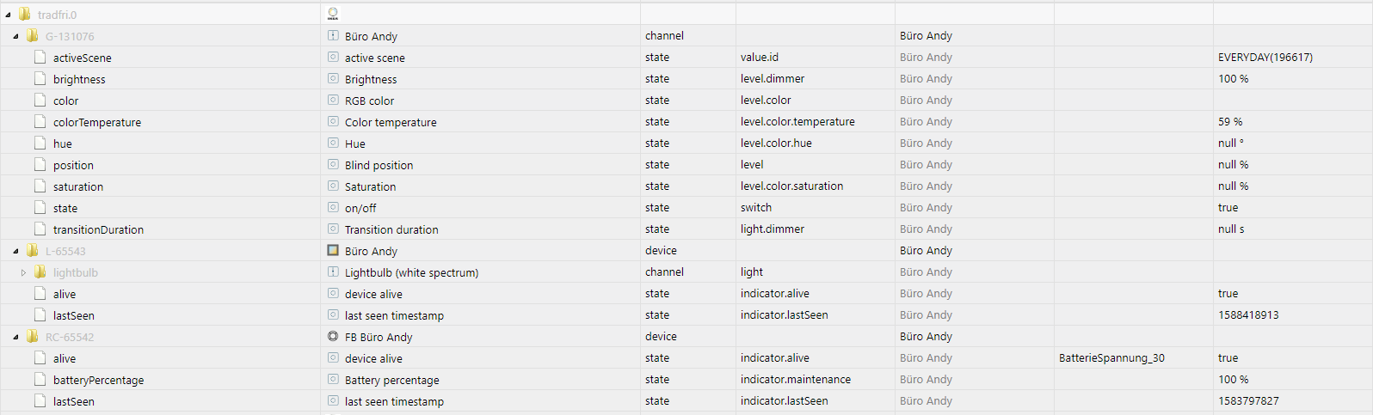Screen dimensions: 1373x415
Task: Click the state icon beside 'active scene'
Action: 333,57
